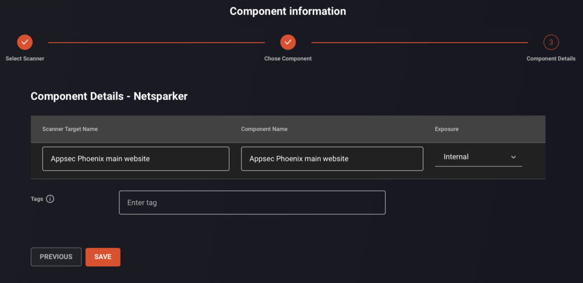Click the Scanner Target Name input field

tap(136, 159)
